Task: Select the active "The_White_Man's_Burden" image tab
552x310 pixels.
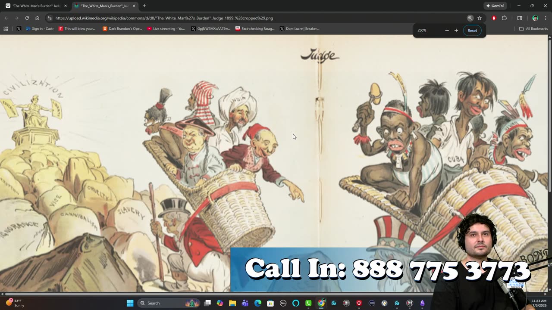Action: click(104, 6)
